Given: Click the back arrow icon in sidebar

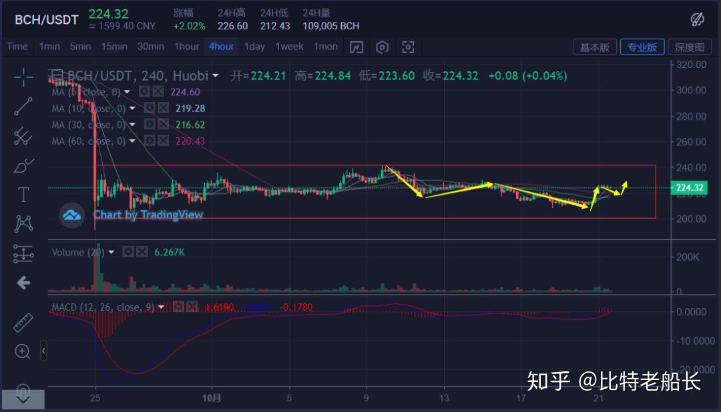Looking at the screenshot, I should coord(23,283).
